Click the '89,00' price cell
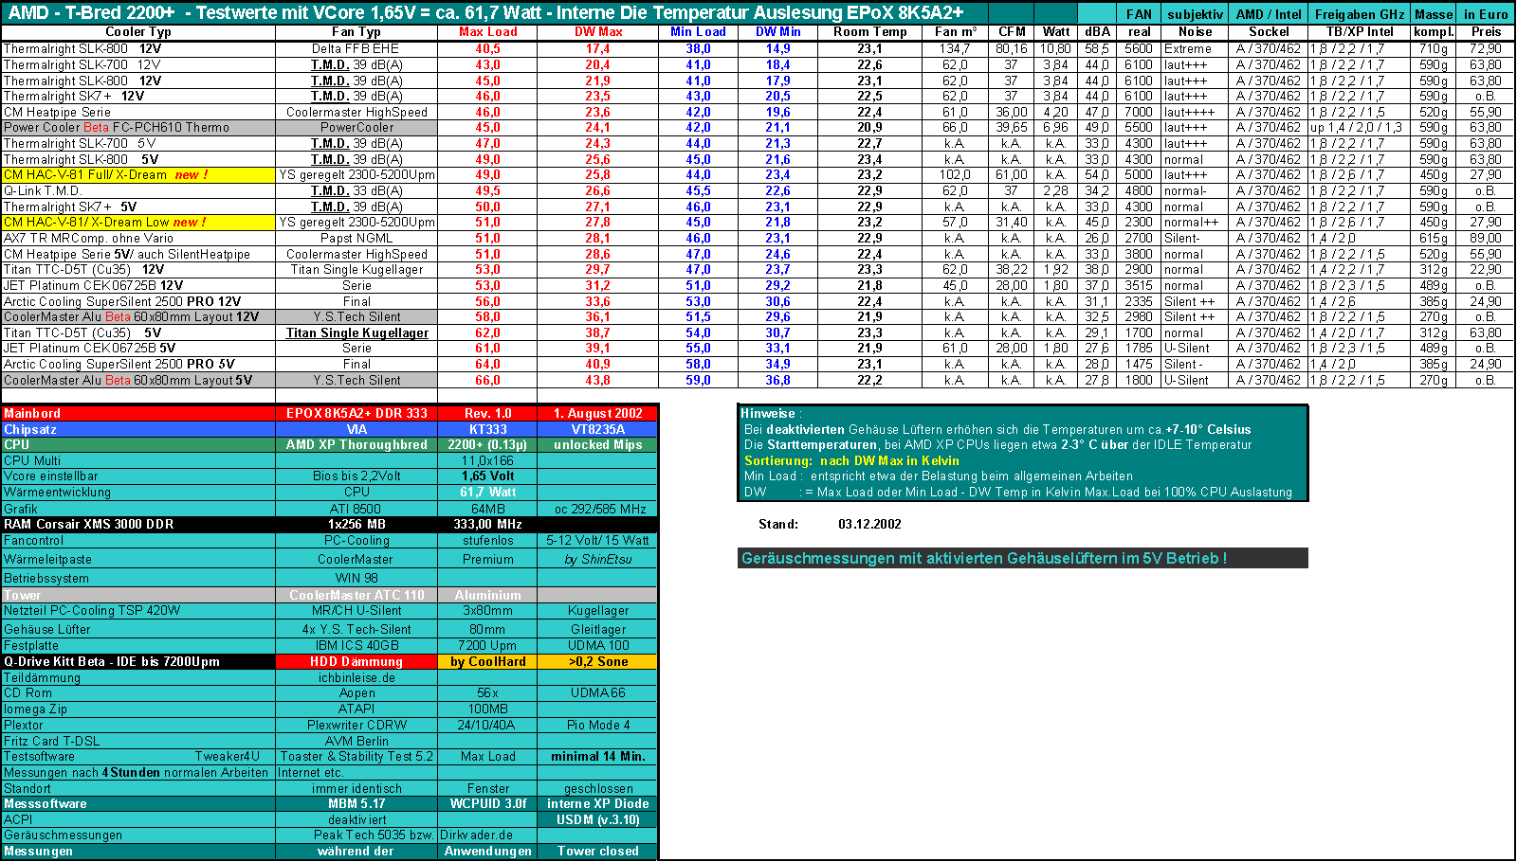 click(1486, 239)
